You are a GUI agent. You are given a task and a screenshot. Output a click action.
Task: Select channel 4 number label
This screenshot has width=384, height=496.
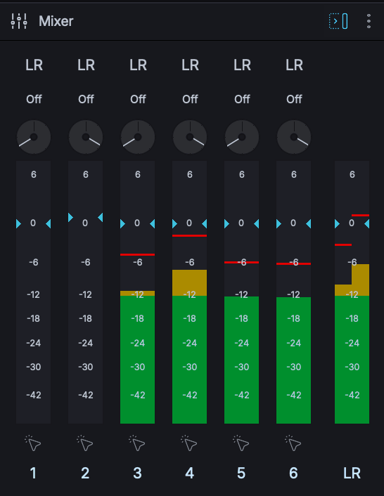tap(189, 474)
